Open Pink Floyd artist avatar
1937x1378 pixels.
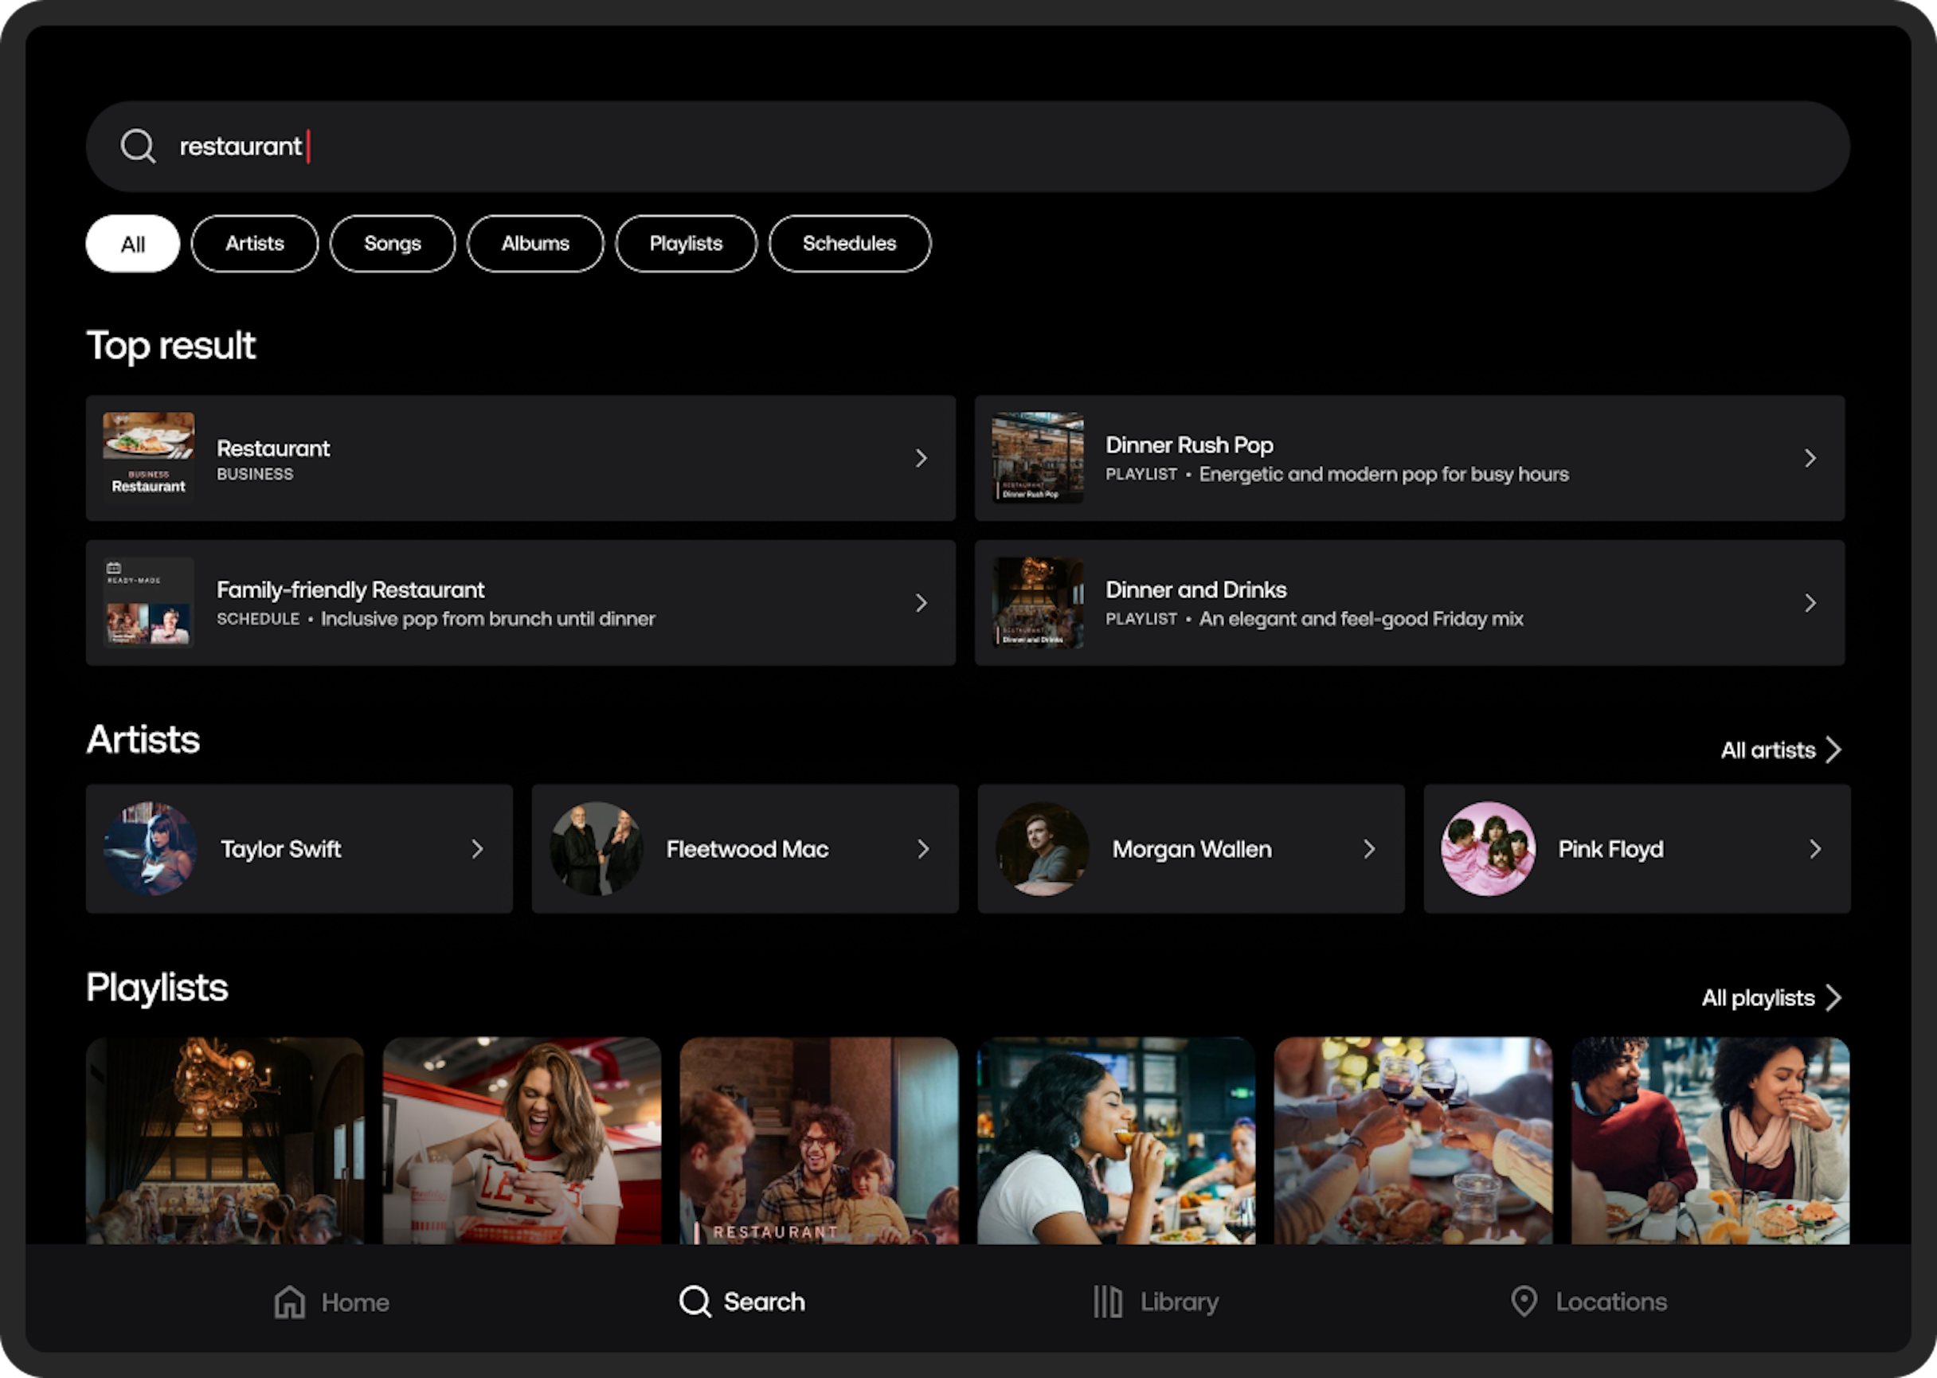tap(1488, 848)
